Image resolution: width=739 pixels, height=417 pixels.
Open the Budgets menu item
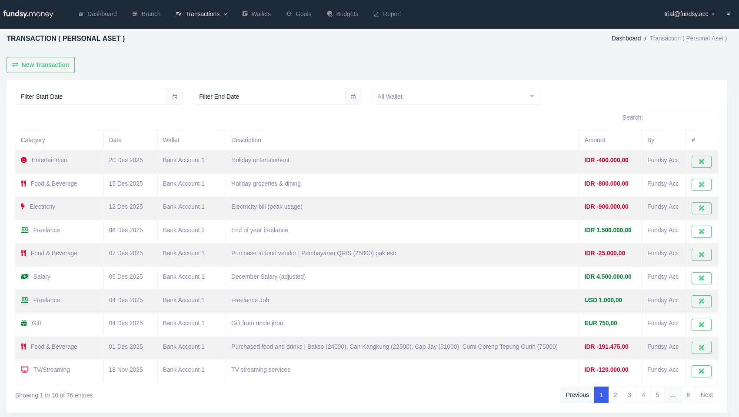(343, 14)
